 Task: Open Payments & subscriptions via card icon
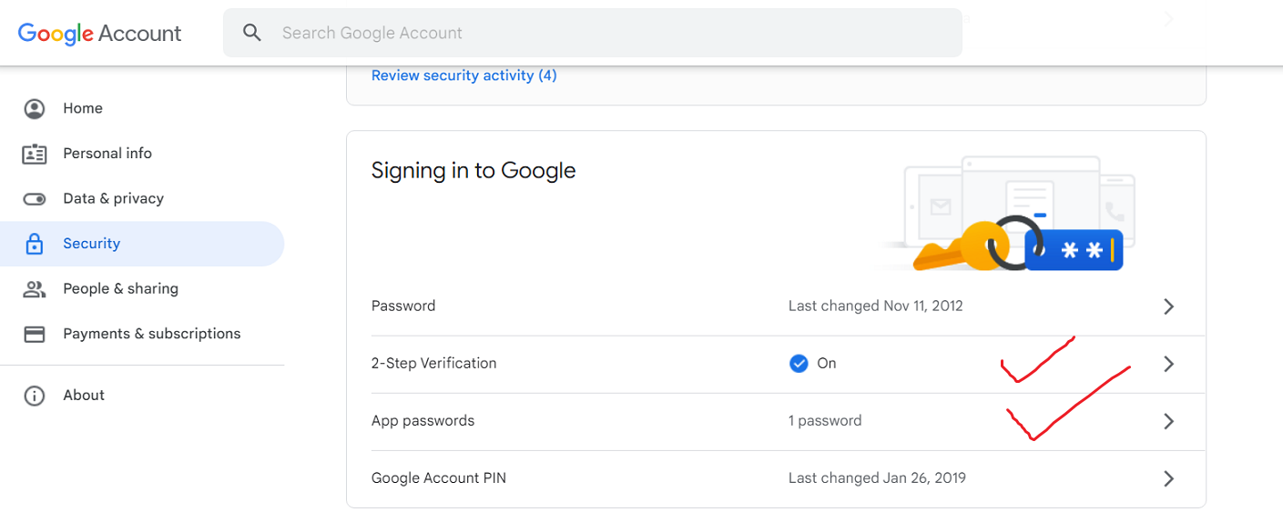[x=35, y=334]
